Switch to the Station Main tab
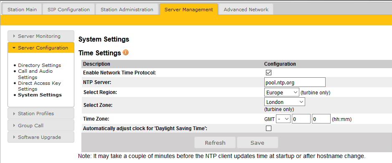This screenshot has height=163, width=392. (22, 10)
